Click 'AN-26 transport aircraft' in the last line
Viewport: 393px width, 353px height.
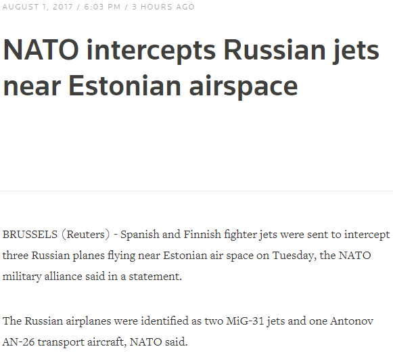click(64, 342)
